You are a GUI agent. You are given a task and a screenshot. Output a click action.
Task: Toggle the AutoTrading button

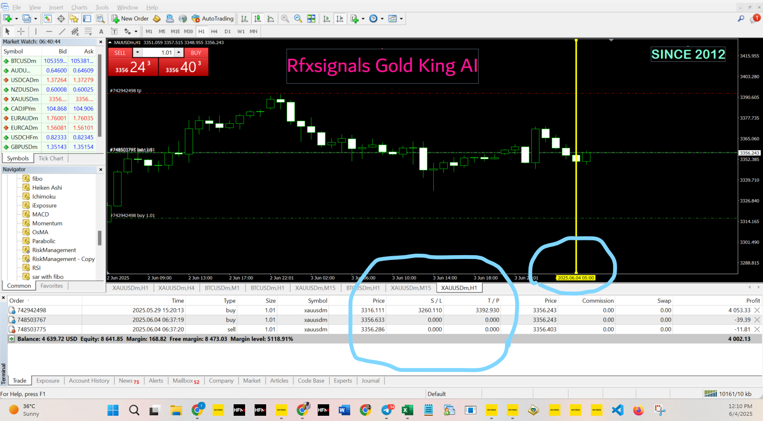[213, 19]
